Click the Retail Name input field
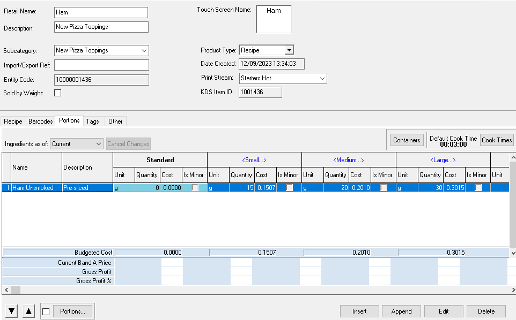This screenshot has height=320, width=516. click(x=101, y=12)
